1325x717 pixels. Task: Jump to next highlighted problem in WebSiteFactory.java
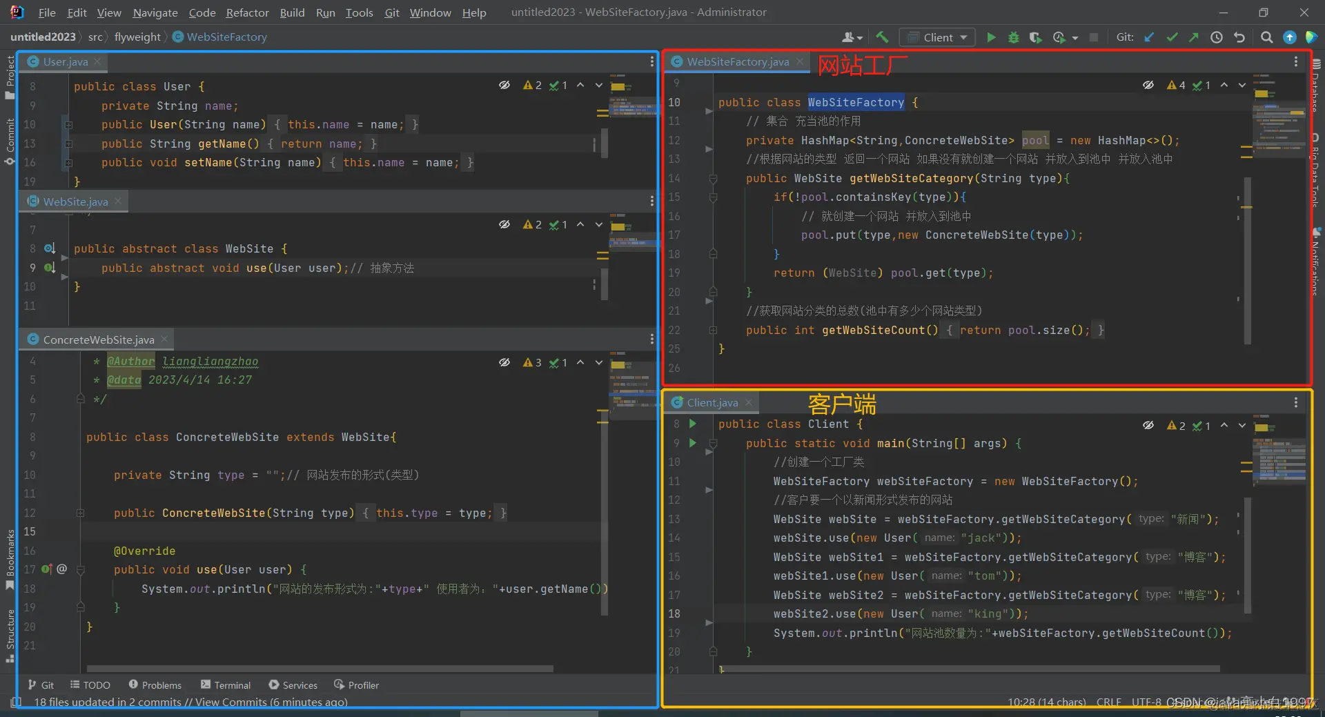point(1242,85)
